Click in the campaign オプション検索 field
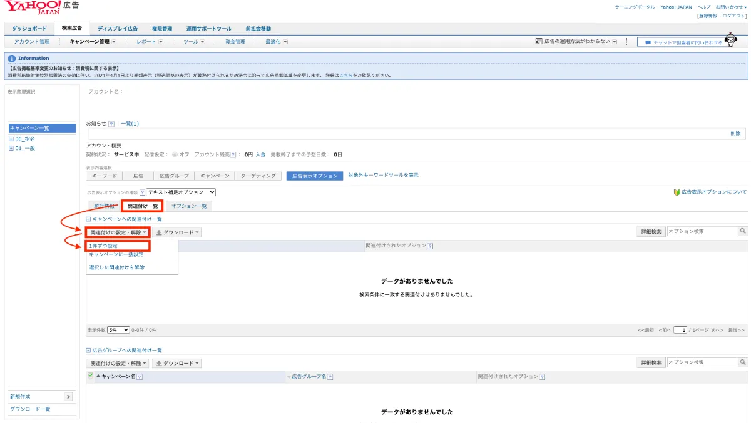 pyautogui.click(x=702, y=231)
